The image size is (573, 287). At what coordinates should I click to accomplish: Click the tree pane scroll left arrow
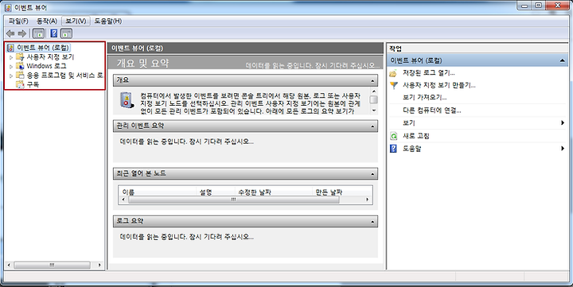tap(9, 265)
